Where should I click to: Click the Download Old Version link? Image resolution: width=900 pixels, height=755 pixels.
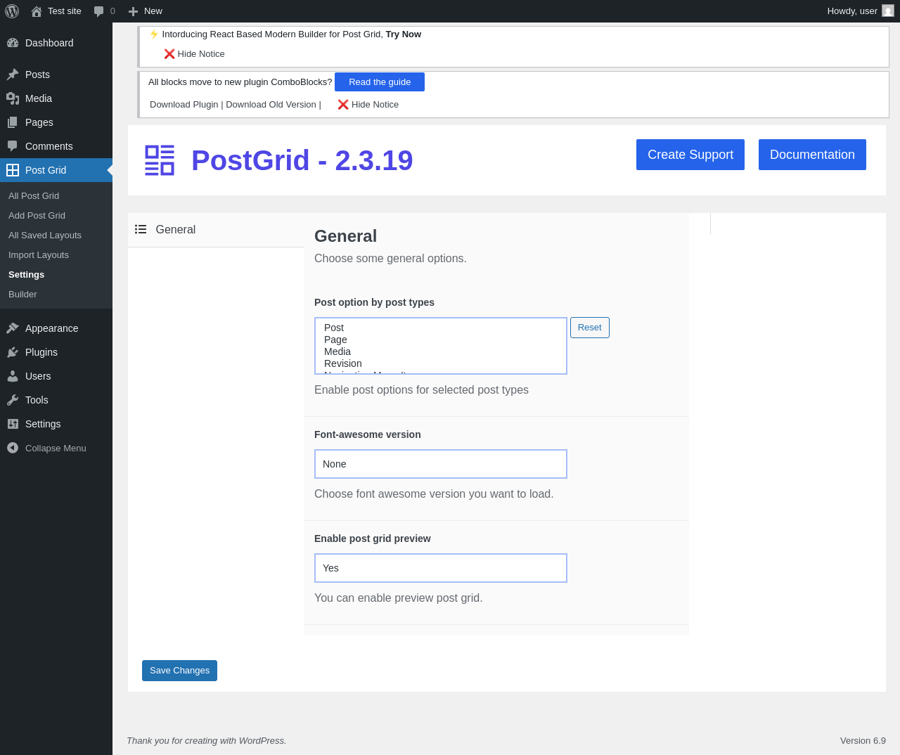click(x=271, y=105)
